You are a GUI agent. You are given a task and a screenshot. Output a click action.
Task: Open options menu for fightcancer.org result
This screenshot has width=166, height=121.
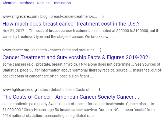[x=99, y=90]
